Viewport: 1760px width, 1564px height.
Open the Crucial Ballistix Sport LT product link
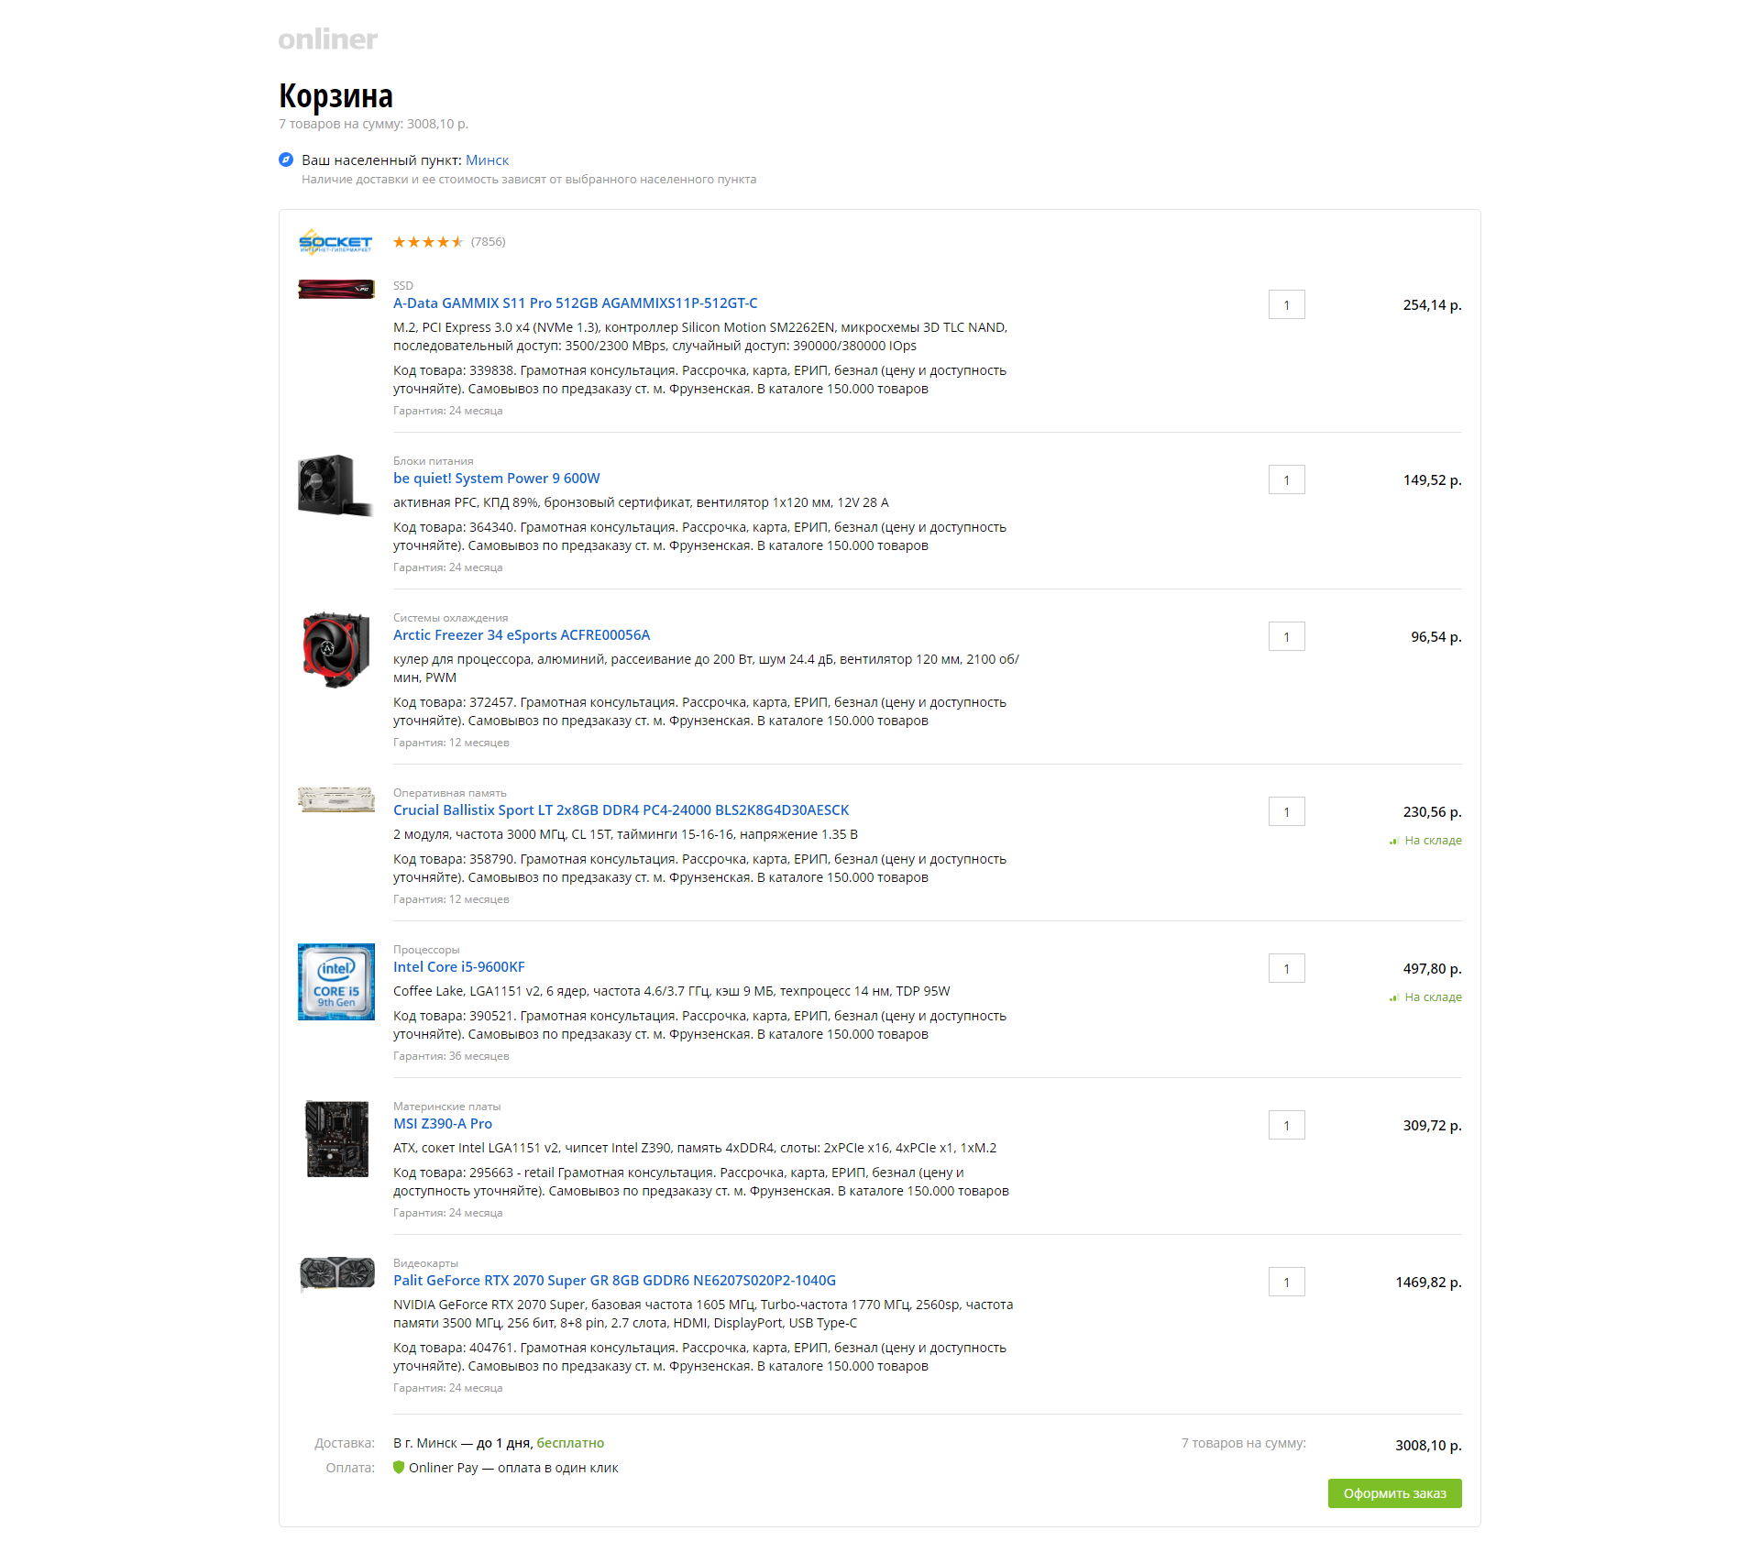tap(621, 810)
